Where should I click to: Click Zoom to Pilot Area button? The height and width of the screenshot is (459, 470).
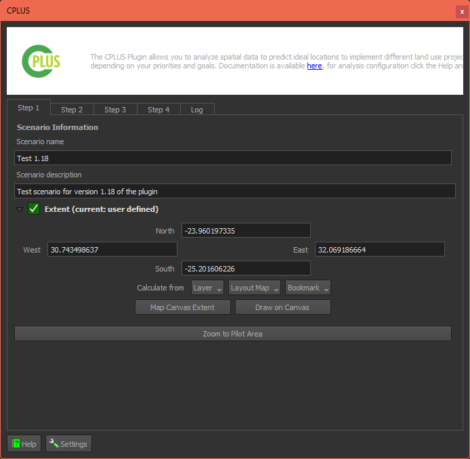coord(232,334)
